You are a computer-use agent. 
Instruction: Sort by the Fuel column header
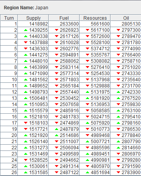point(64,18)
